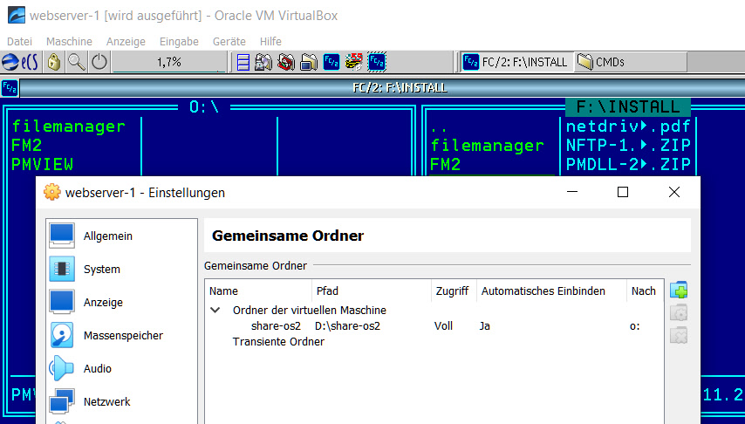Click the multimedia CD folder icon in eCenter

click(x=263, y=62)
